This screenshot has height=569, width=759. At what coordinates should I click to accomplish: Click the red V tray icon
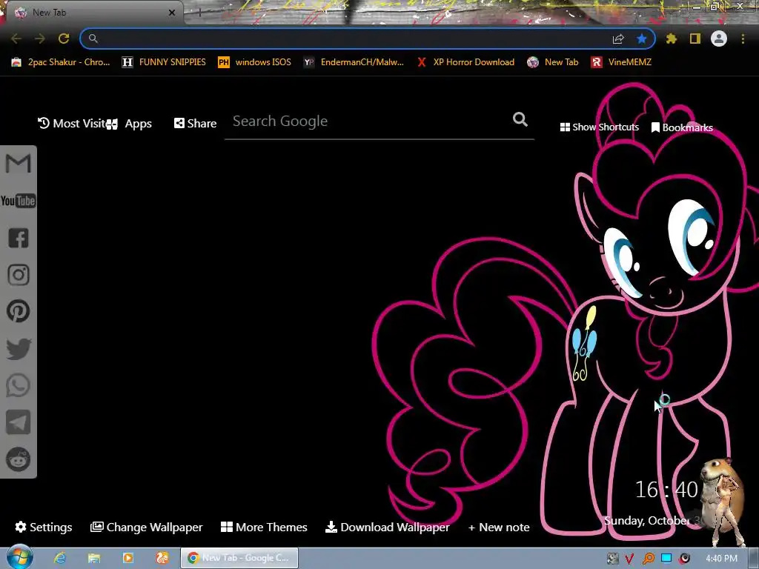[x=630, y=559]
